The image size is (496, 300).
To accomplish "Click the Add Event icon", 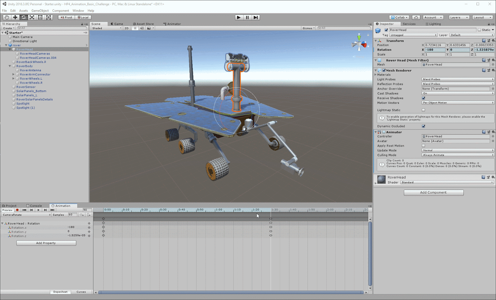I will (x=89, y=215).
